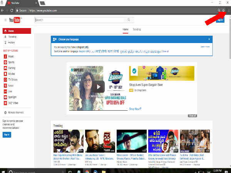231x173 pixels.
Task: Click the Mass Leader video title
Action: pyautogui.click(x=131, y=157)
